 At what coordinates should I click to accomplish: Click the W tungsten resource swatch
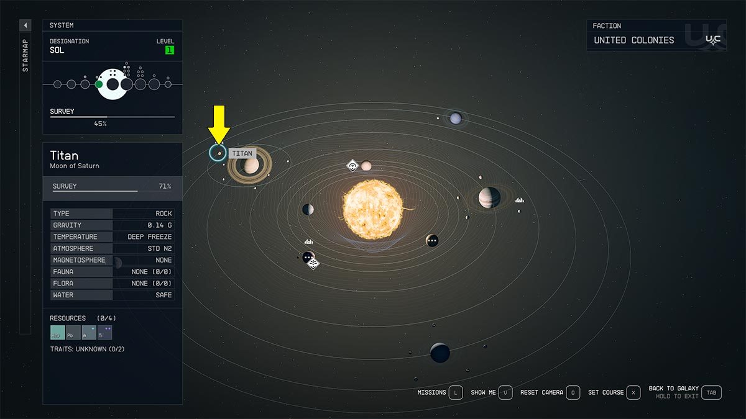(89, 333)
